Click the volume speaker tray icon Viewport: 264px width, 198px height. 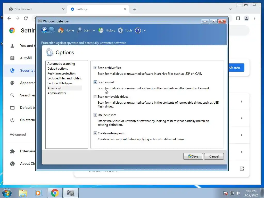pyautogui.click(x=238, y=193)
